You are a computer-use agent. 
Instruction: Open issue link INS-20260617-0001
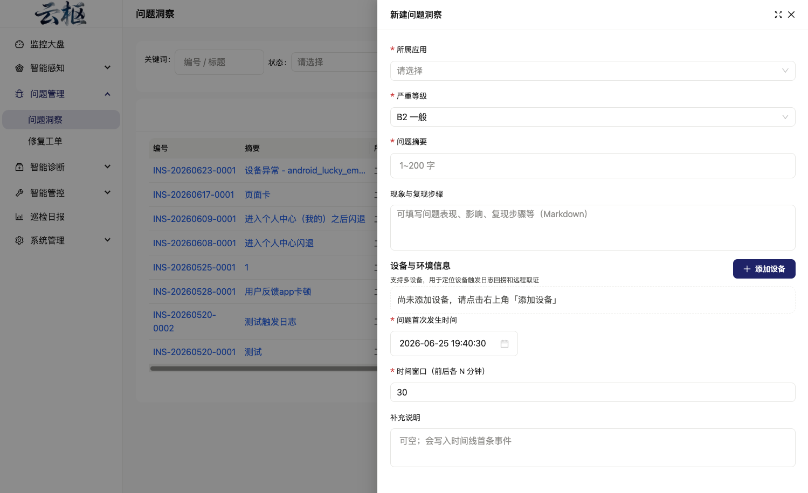[x=194, y=195]
